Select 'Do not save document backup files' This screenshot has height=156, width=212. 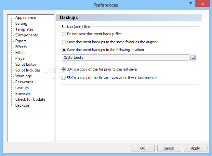click(x=64, y=34)
